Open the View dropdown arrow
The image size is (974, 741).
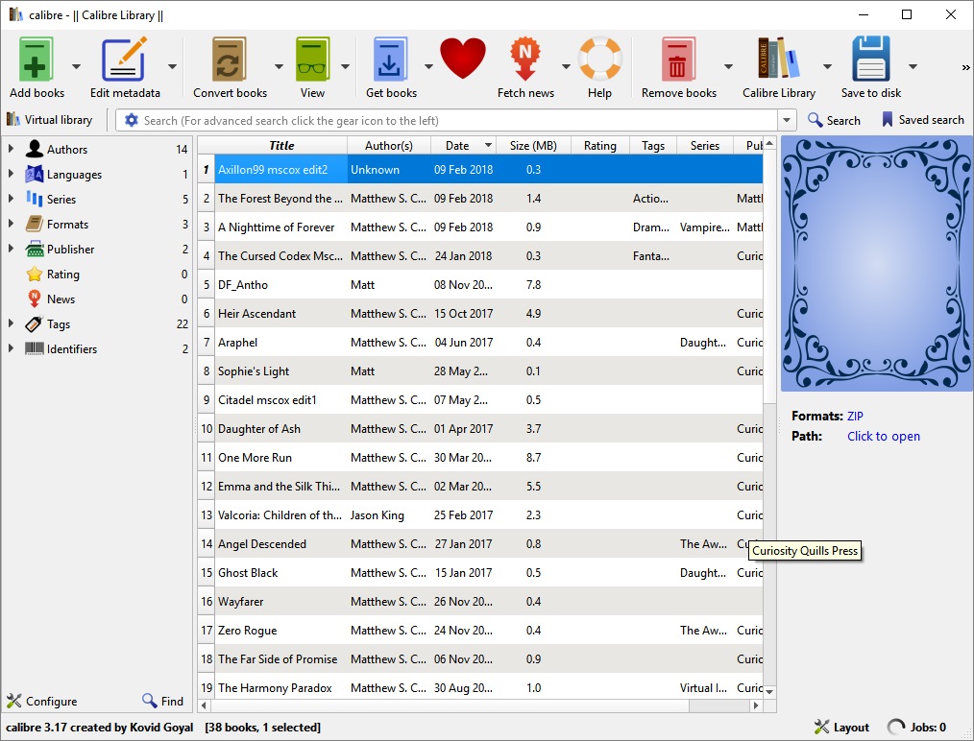point(345,66)
